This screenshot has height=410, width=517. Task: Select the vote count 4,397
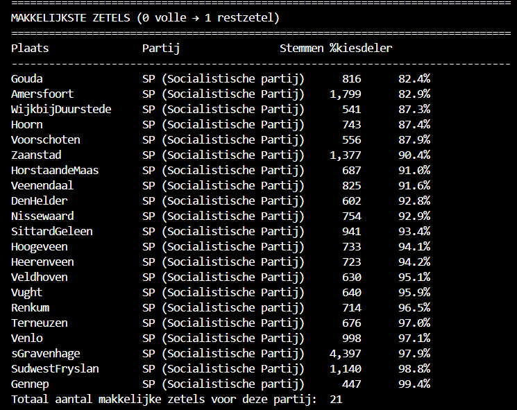point(345,354)
